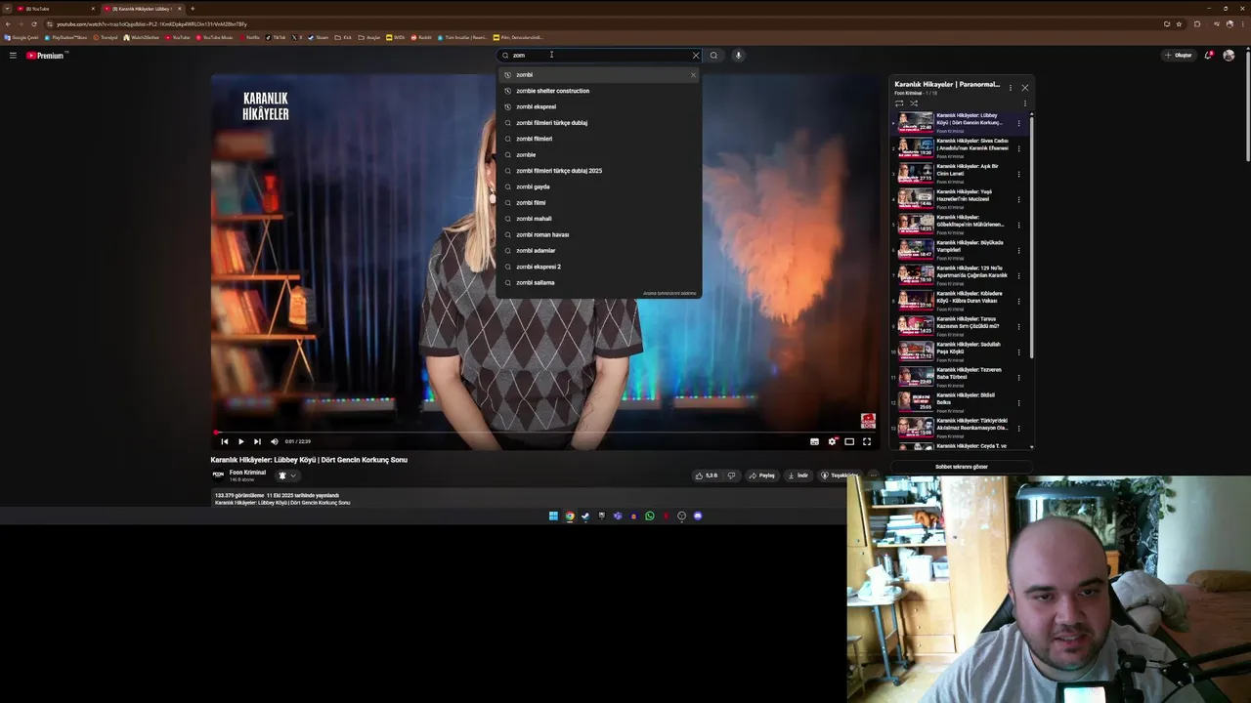Switch to theater mode

[849, 441]
